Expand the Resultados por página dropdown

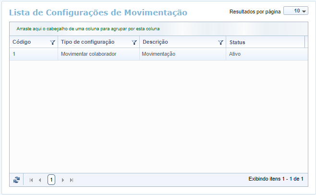(295, 11)
